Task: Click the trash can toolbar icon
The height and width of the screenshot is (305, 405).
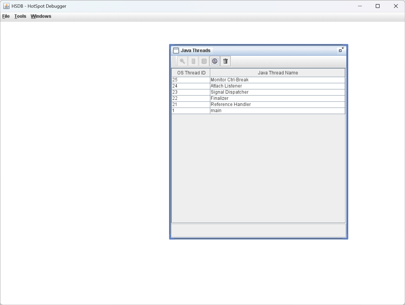Action: click(x=225, y=61)
